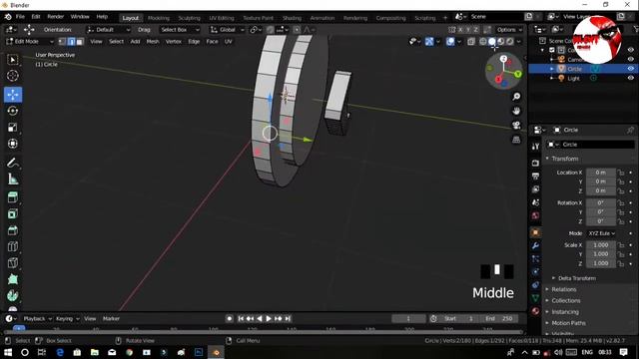Screen dimensions: 639x359
Task: Open the Playback timeline menu
Action: pyautogui.click(x=37, y=319)
